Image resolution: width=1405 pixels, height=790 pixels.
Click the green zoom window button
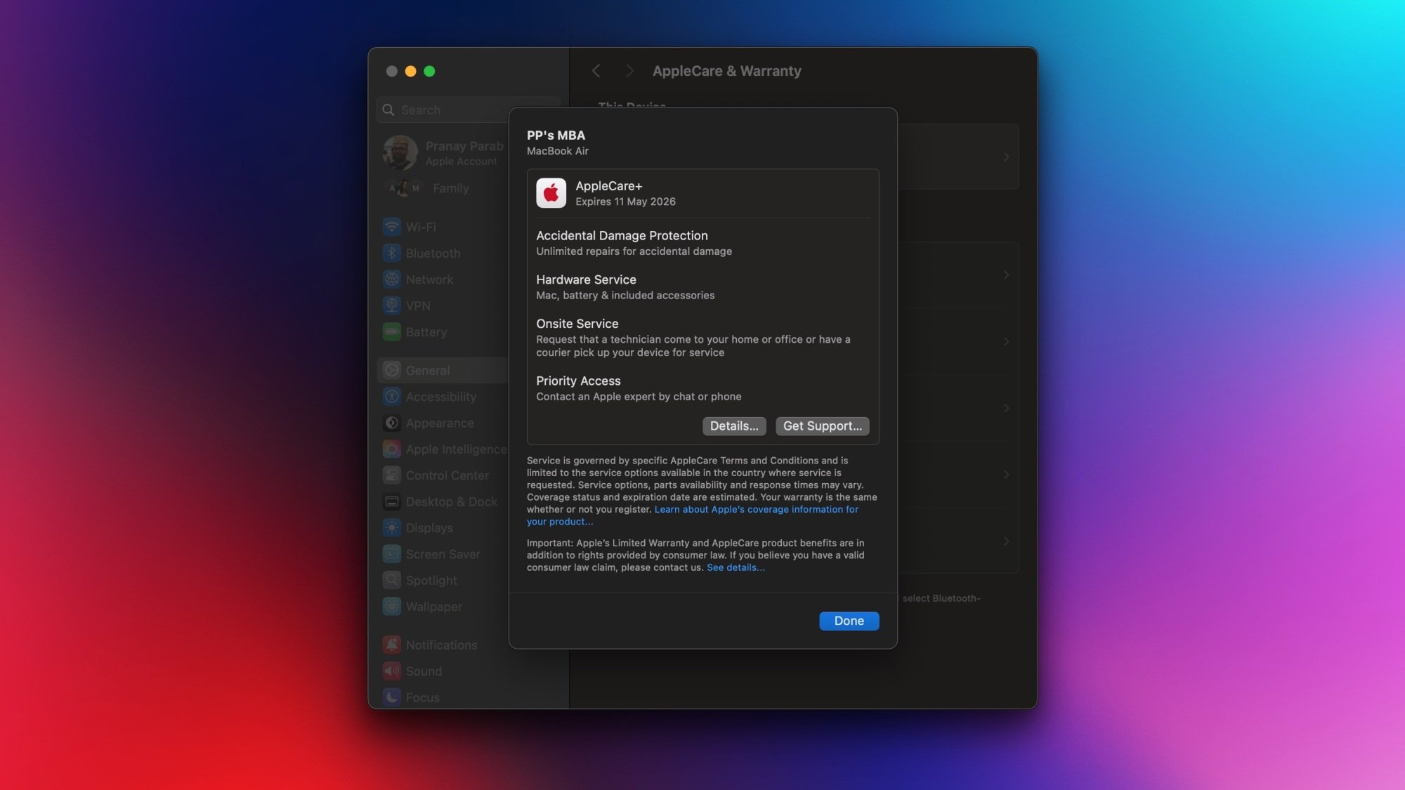coord(429,71)
